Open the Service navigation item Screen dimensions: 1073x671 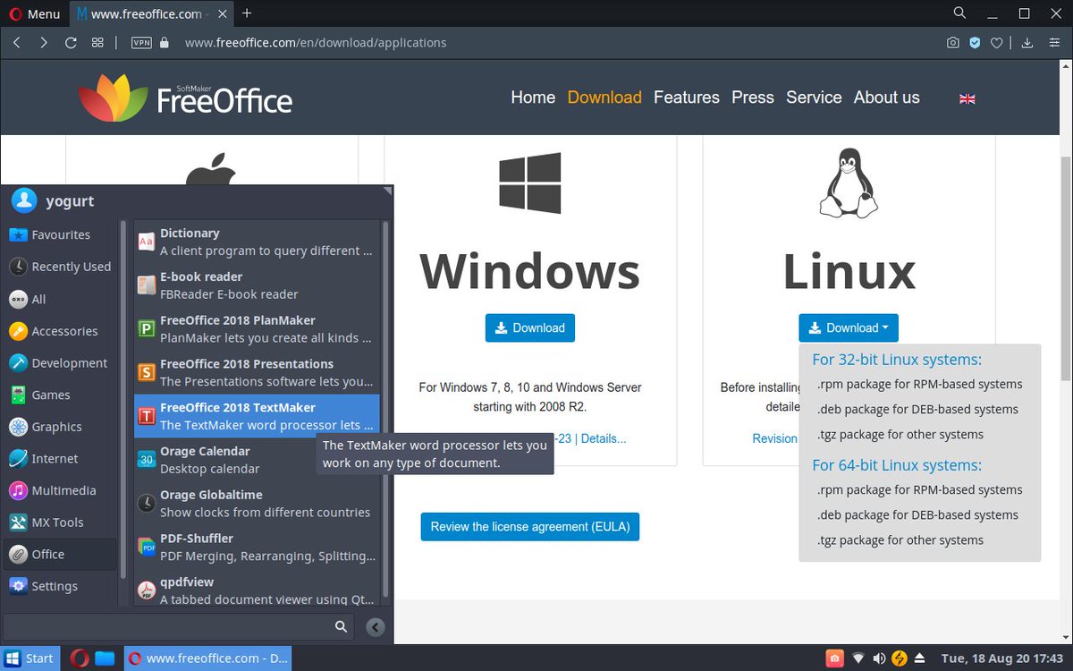(x=814, y=98)
